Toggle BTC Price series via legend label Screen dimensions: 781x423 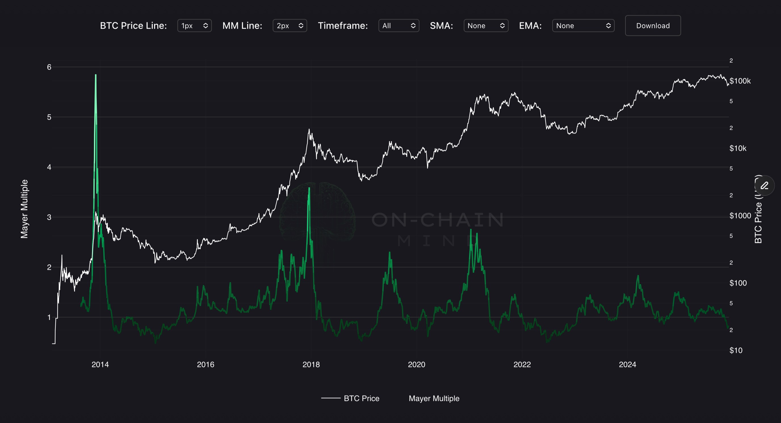(x=361, y=398)
